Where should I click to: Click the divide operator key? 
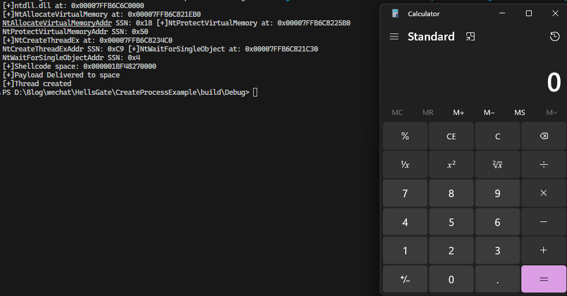point(543,165)
